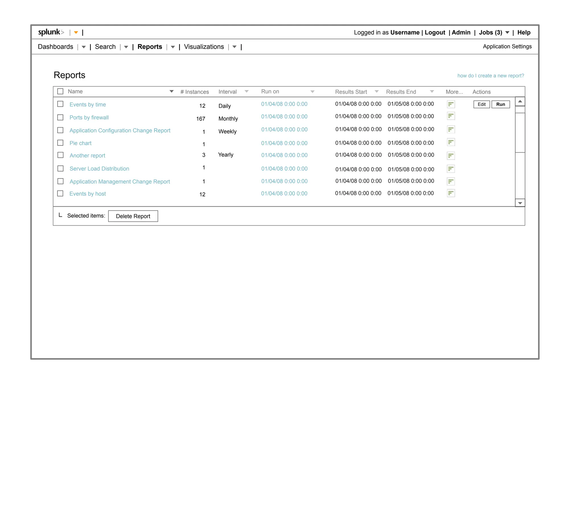Tick the Application Management Change Report checkbox
The height and width of the screenshot is (515, 583).
[x=60, y=181]
